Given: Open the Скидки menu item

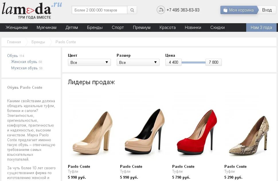Looking at the screenshot, I should click(x=217, y=27).
